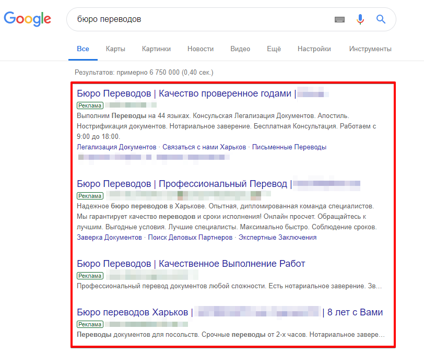Click the keyboard icon in the search bar
Viewport: 424px width, 353px height.
click(x=340, y=19)
